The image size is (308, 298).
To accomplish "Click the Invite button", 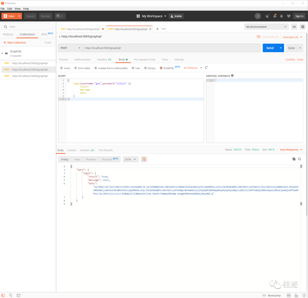I will click(x=176, y=16).
